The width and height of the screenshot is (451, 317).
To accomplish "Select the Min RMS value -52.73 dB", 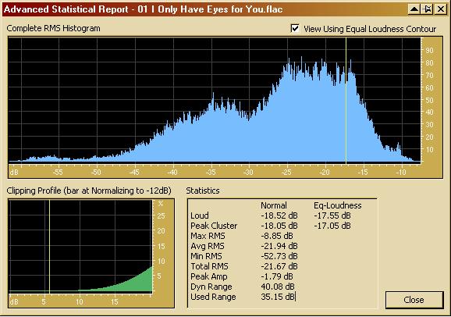I will pos(279,256).
